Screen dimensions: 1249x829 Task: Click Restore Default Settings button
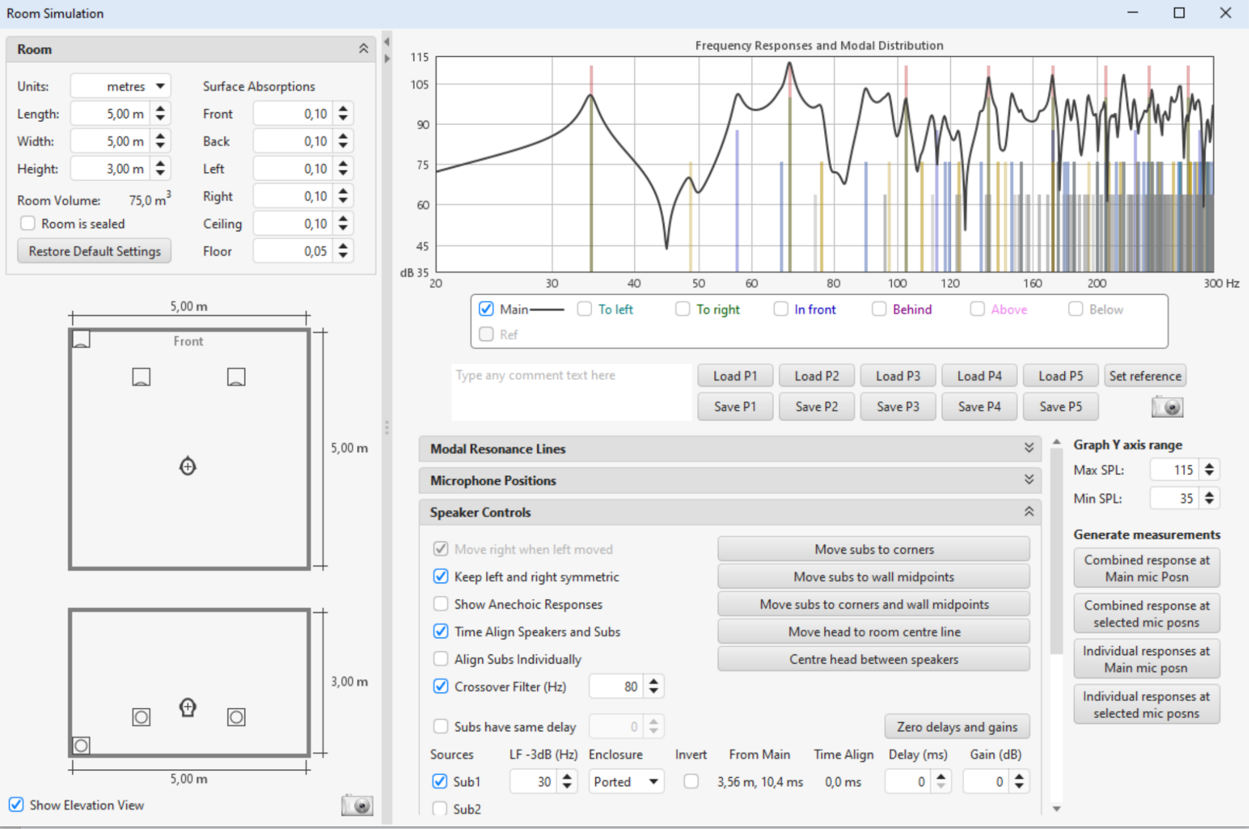click(x=95, y=251)
